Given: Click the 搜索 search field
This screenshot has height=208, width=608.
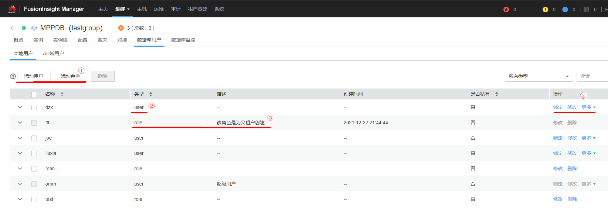Looking at the screenshot, I should [x=592, y=76].
